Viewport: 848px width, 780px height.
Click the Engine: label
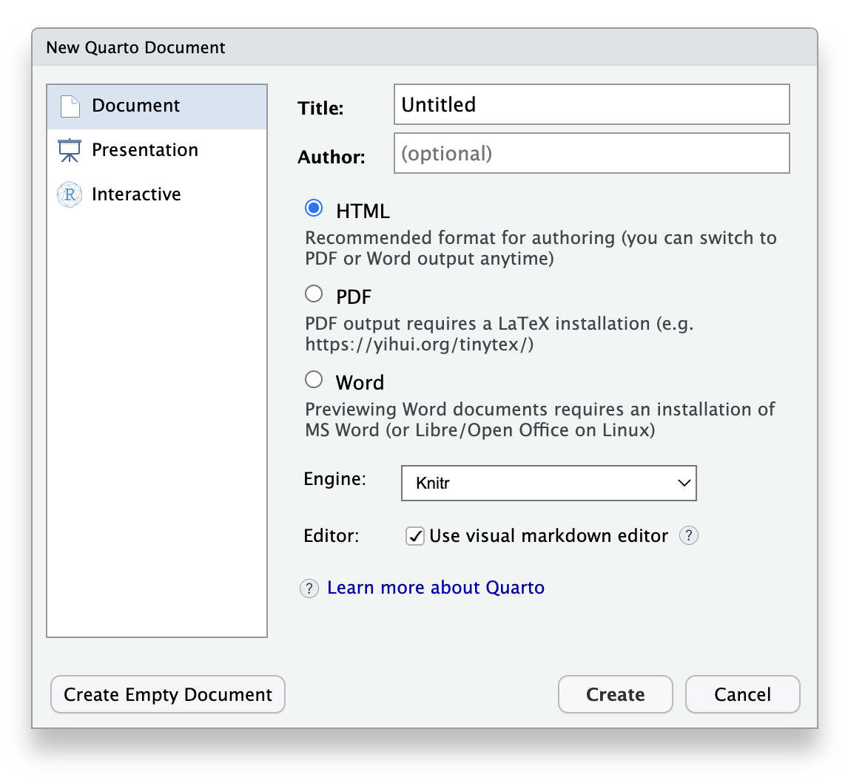click(334, 479)
